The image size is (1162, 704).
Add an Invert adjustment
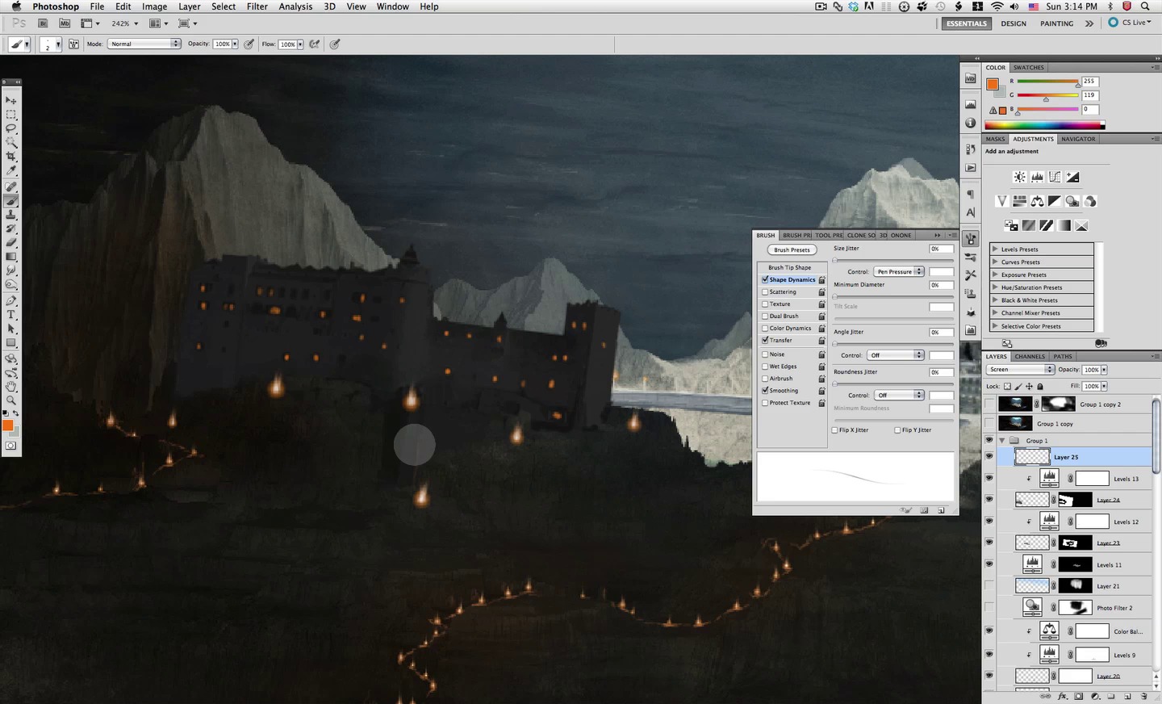point(1011,225)
